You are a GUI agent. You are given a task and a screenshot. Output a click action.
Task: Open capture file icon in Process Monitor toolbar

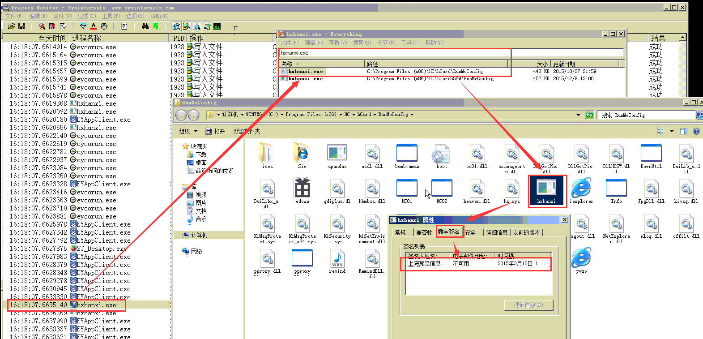[11, 26]
